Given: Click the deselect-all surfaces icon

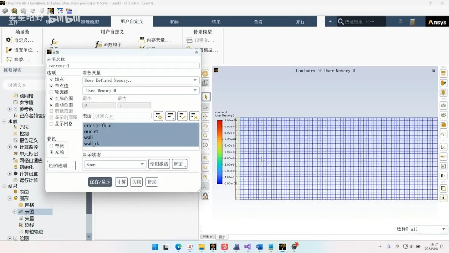Looking at the screenshot, I should 194,116.
